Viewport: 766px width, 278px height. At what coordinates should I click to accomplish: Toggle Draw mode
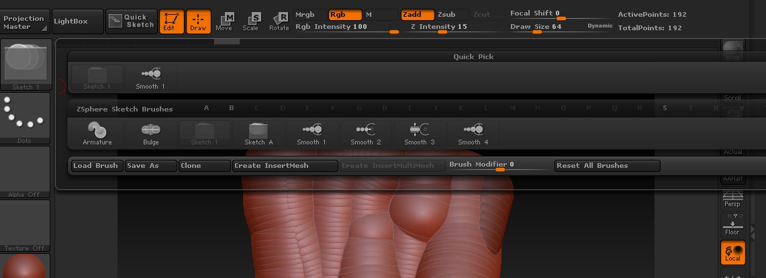coord(198,21)
